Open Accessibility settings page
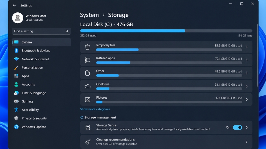Screen dimensions: 266x149 [x=41, y=110]
